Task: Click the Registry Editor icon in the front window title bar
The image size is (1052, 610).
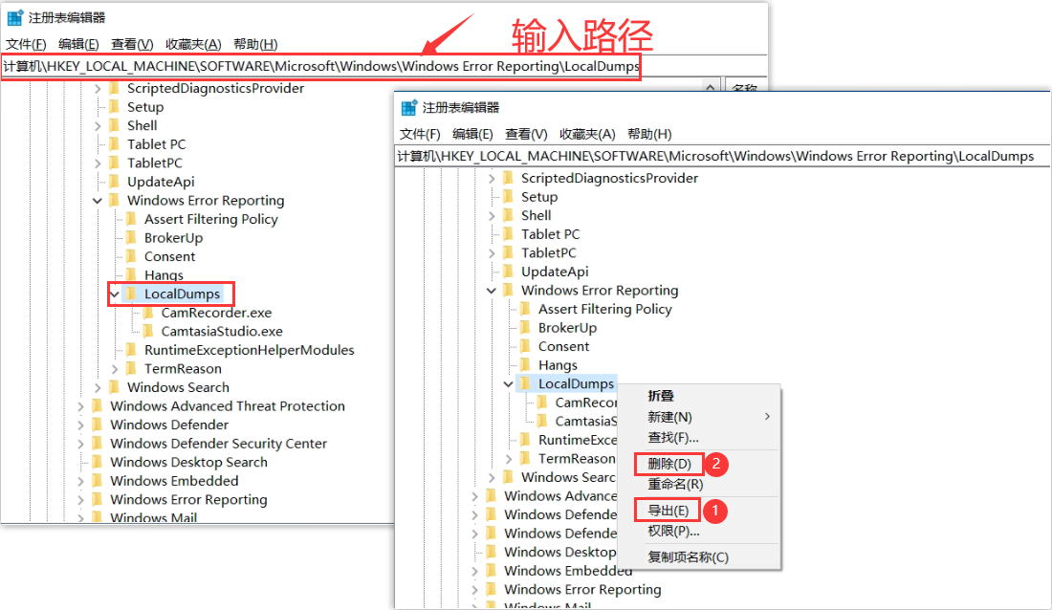Action: point(409,108)
